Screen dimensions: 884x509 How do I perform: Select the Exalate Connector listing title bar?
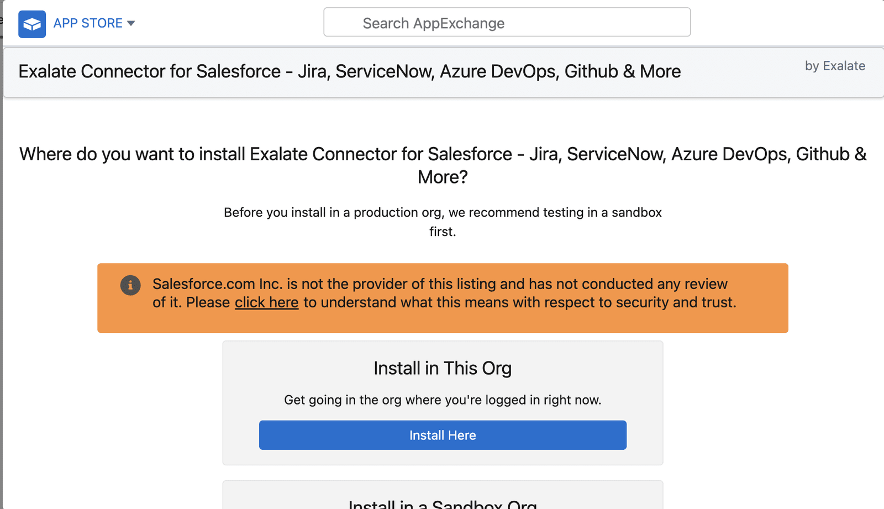tap(349, 71)
